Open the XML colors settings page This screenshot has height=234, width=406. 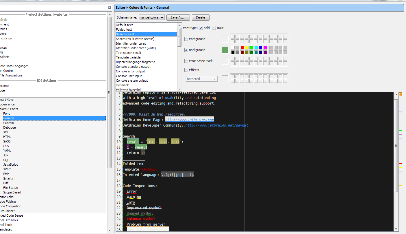click(x=6, y=132)
